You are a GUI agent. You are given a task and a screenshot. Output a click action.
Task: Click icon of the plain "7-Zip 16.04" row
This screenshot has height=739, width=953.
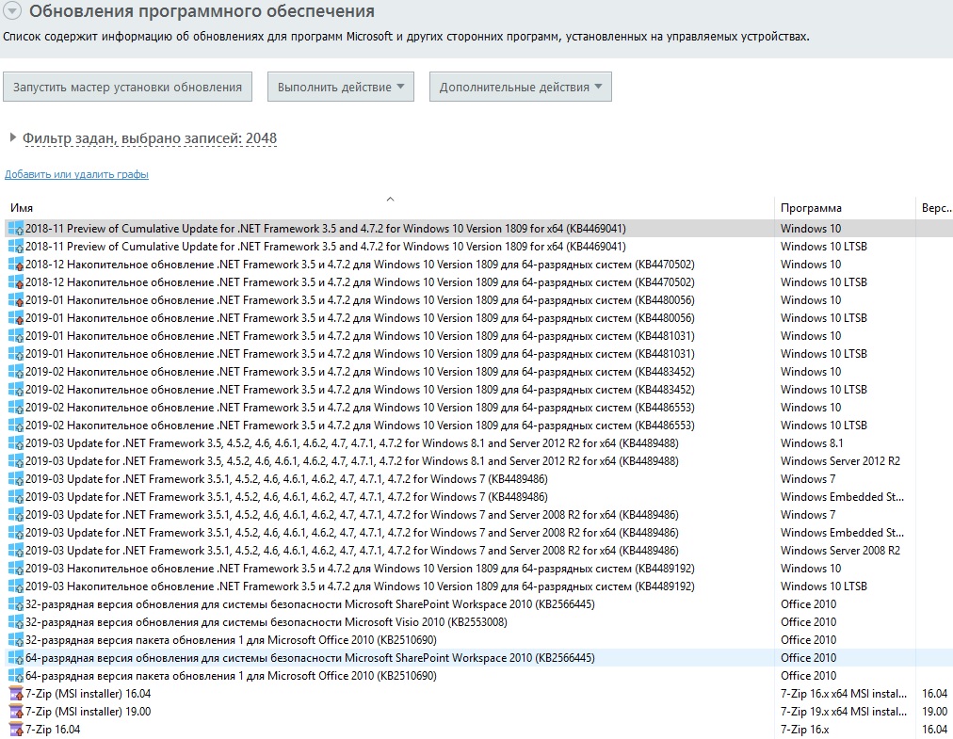click(x=16, y=730)
